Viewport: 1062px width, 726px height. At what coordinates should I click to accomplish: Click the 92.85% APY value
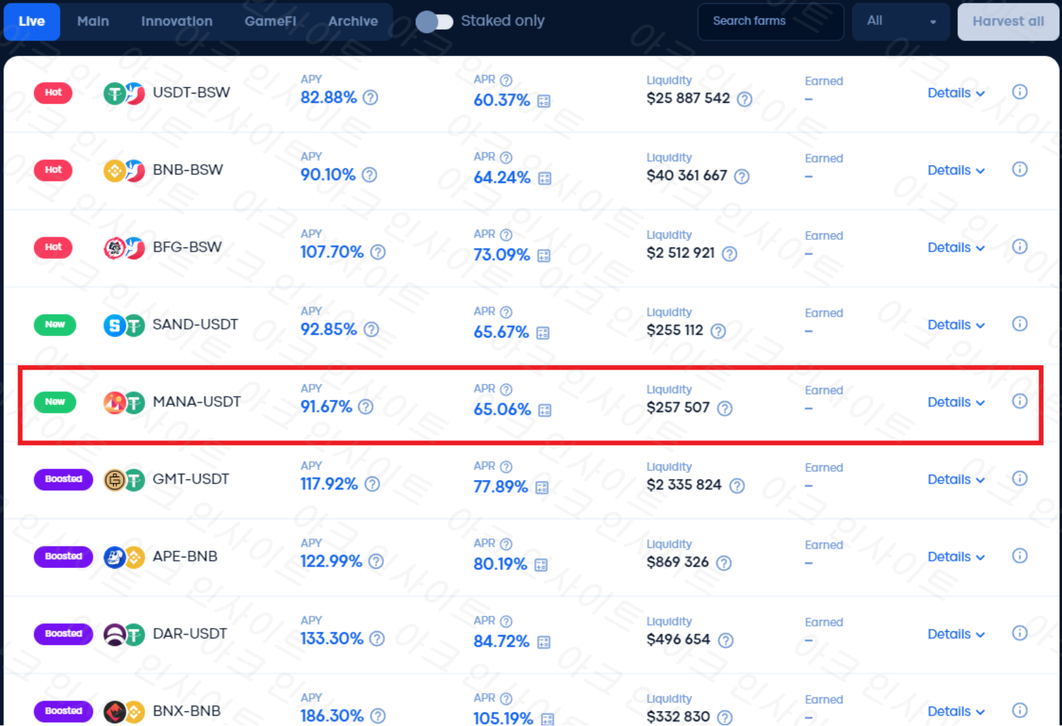[329, 329]
